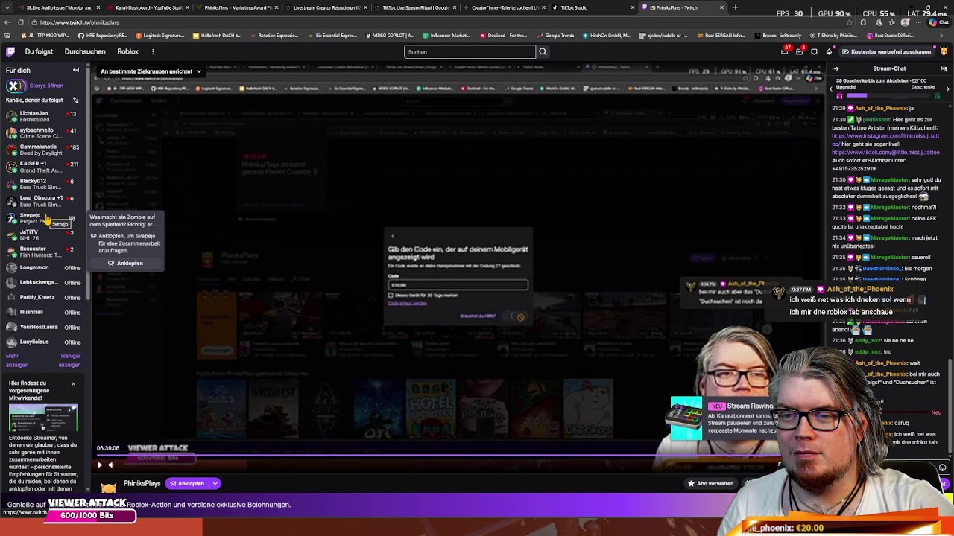This screenshot has height=536, width=954.
Task: Select Durchsuchen in Twitch navigation
Action: click(85, 52)
